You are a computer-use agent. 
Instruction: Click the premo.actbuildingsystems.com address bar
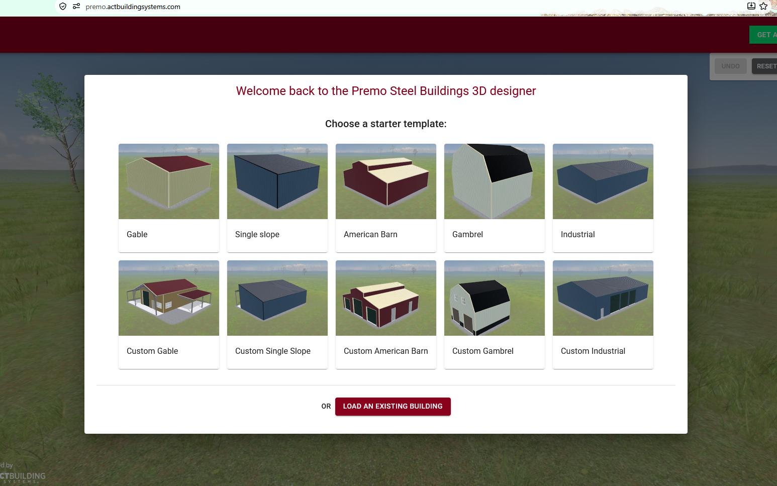coord(133,7)
